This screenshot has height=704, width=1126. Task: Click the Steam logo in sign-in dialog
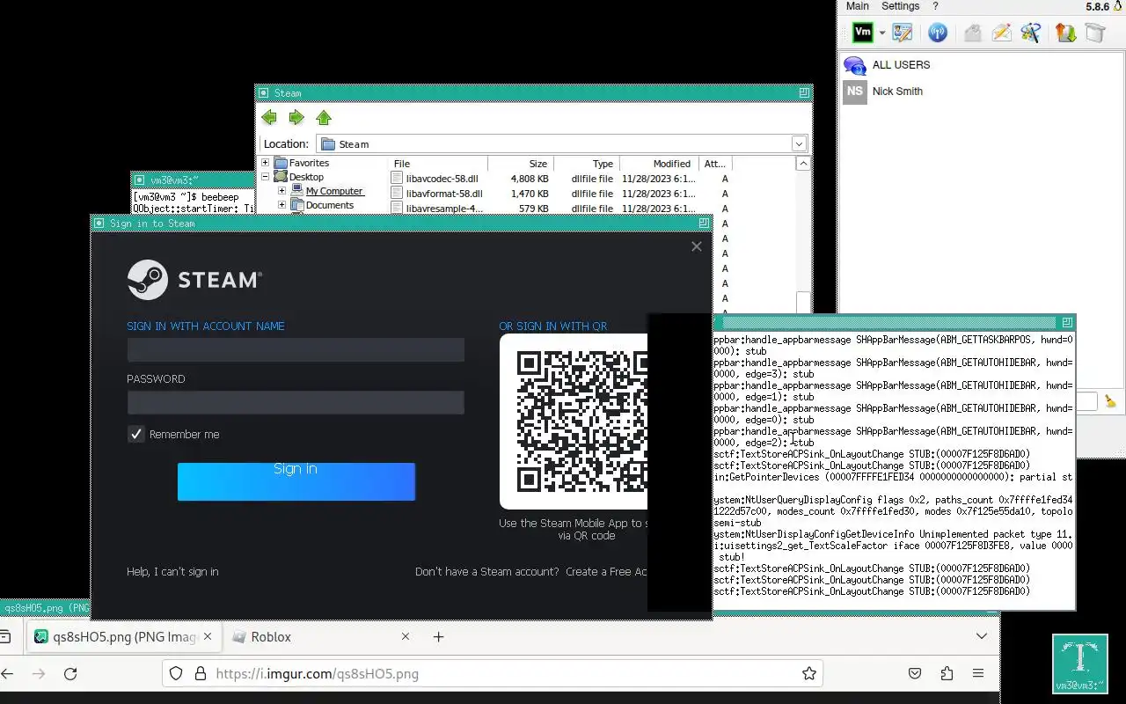tap(194, 280)
